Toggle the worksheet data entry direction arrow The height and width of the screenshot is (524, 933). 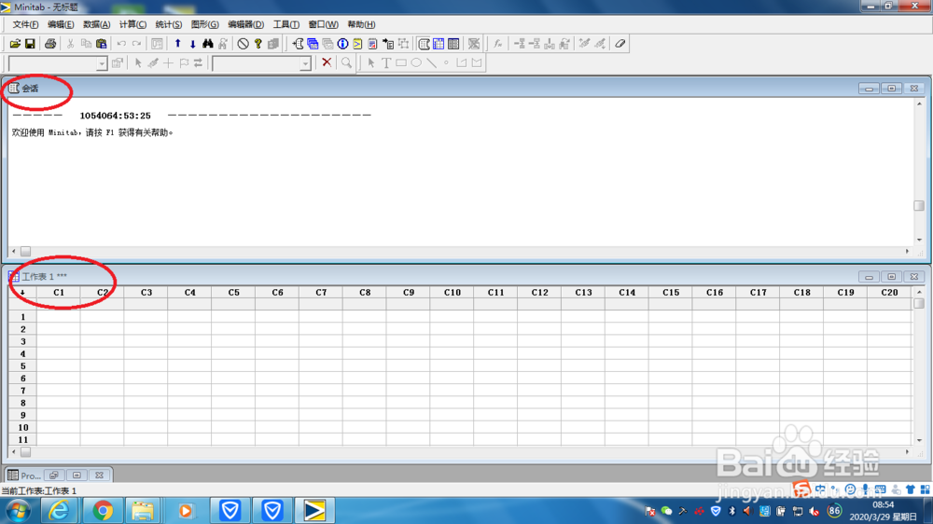click(x=22, y=293)
